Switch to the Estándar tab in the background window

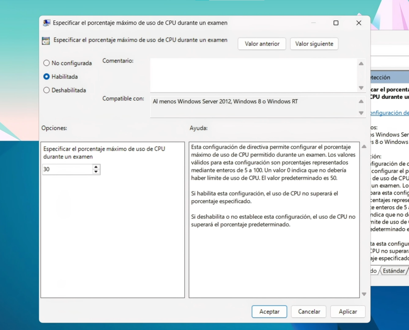point(393,271)
